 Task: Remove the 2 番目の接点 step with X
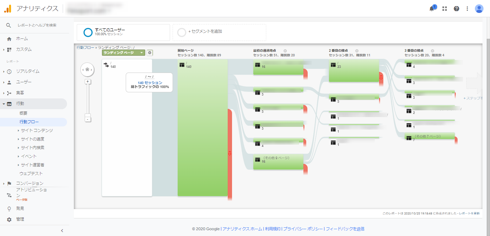[x=357, y=51]
